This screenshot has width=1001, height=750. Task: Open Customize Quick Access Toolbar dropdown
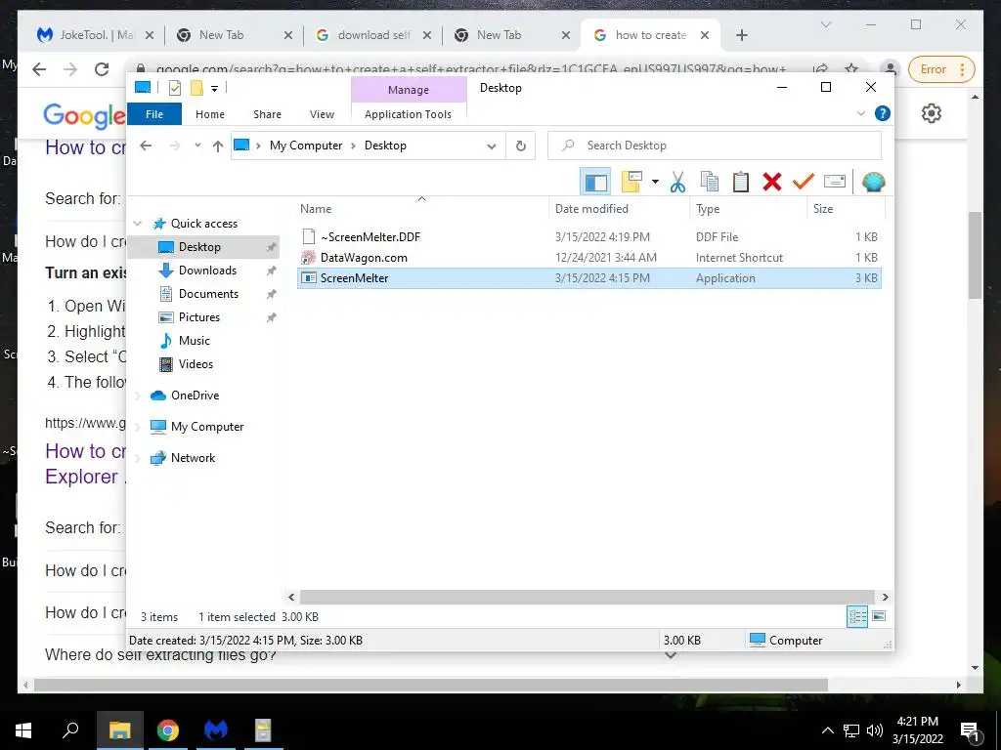[x=214, y=89]
